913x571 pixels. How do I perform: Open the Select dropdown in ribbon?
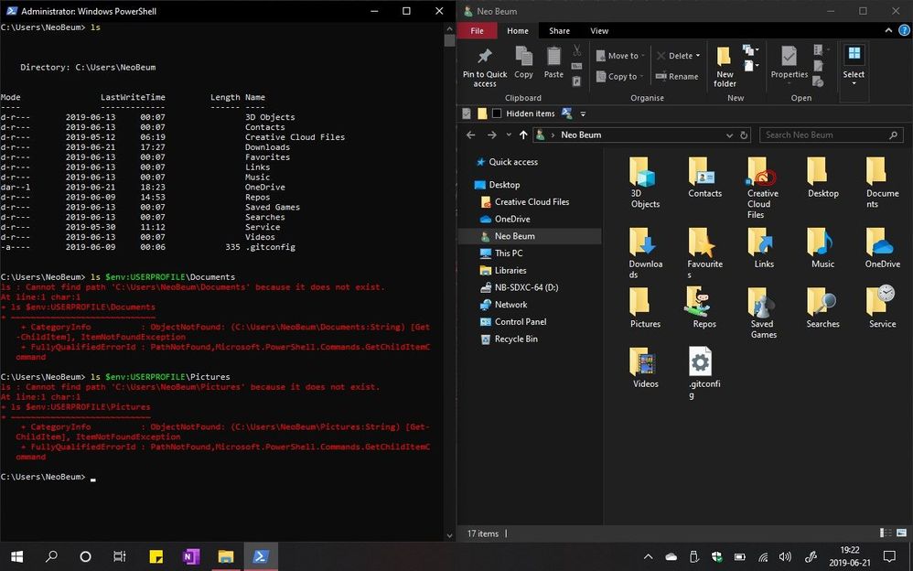pos(854,66)
